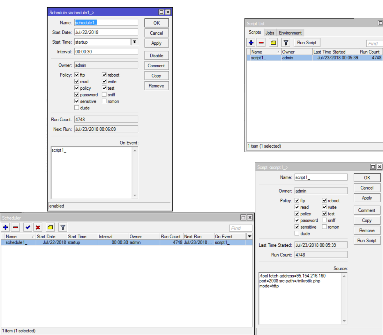This screenshot has width=383, height=335.
Task: Click yellow comment icon in Script List
Action: (x=273, y=42)
